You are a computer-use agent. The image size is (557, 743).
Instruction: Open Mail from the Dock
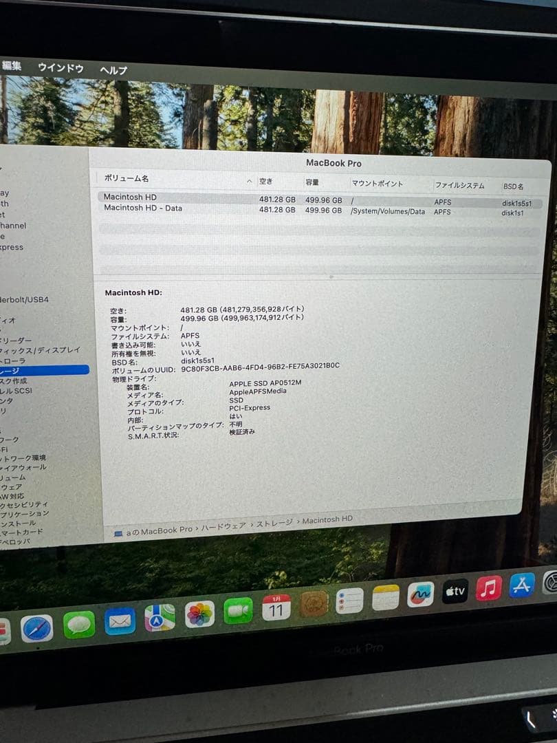click(118, 623)
